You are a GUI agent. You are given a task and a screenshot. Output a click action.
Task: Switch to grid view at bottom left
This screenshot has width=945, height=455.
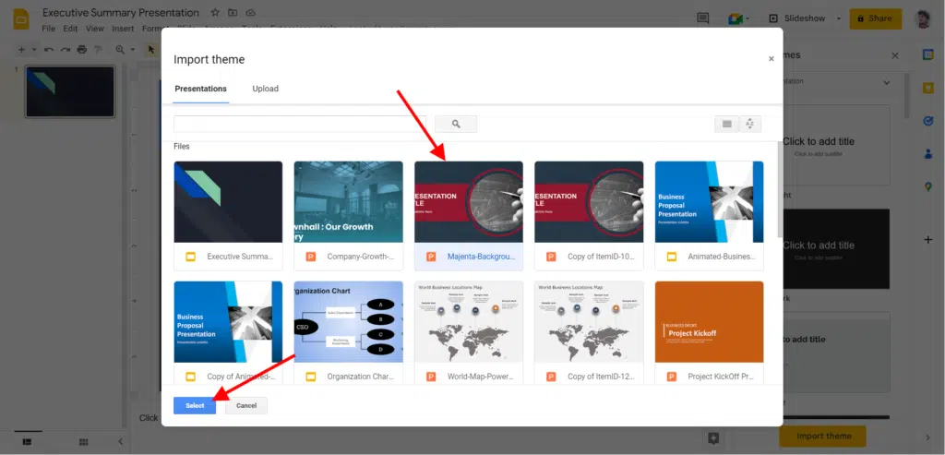(84, 442)
